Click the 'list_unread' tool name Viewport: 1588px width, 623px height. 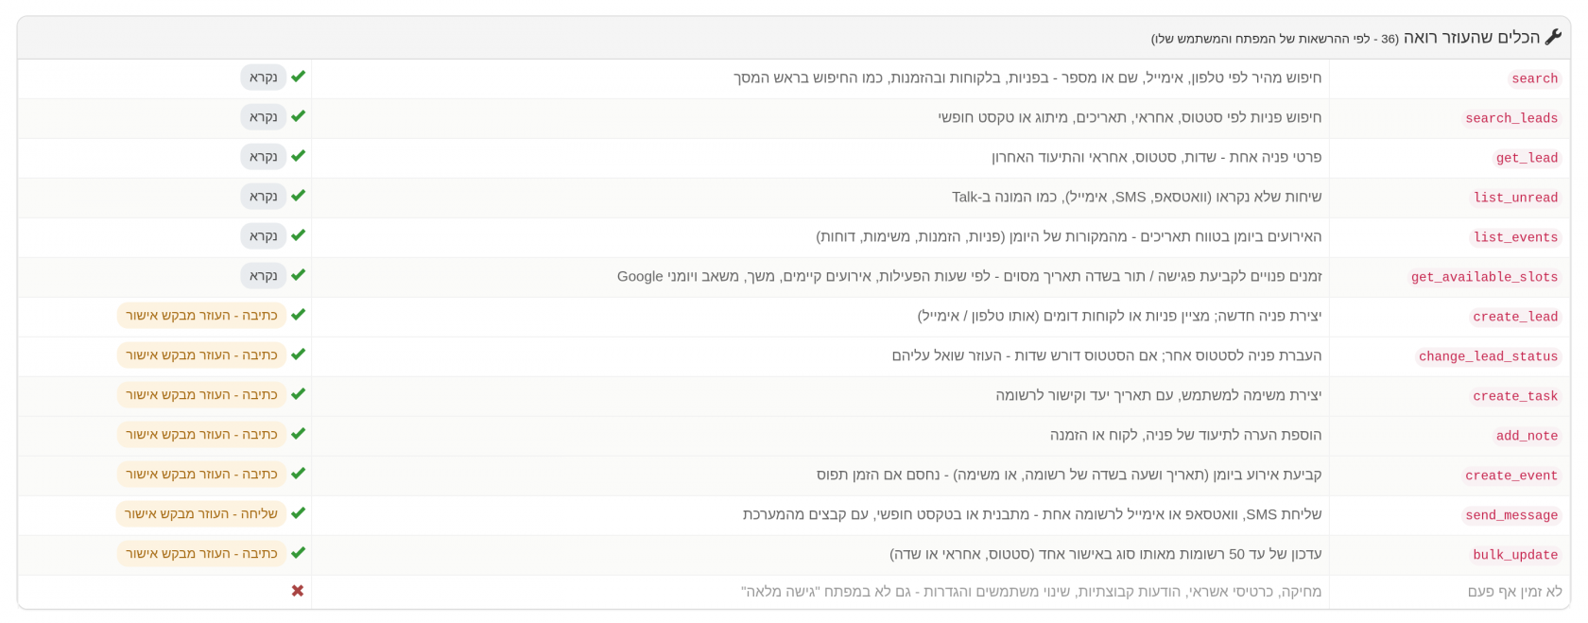click(1515, 198)
